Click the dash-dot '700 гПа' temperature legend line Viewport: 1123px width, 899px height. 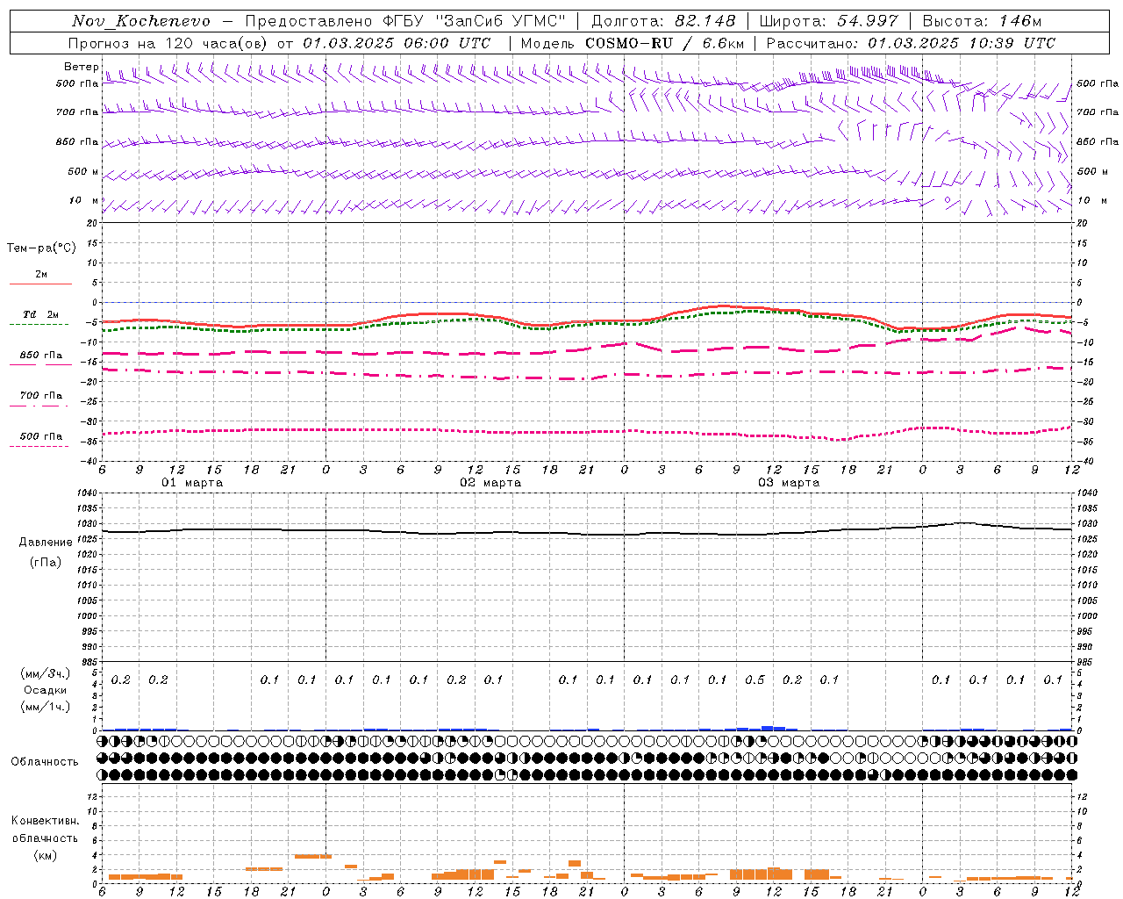tap(39, 406)
